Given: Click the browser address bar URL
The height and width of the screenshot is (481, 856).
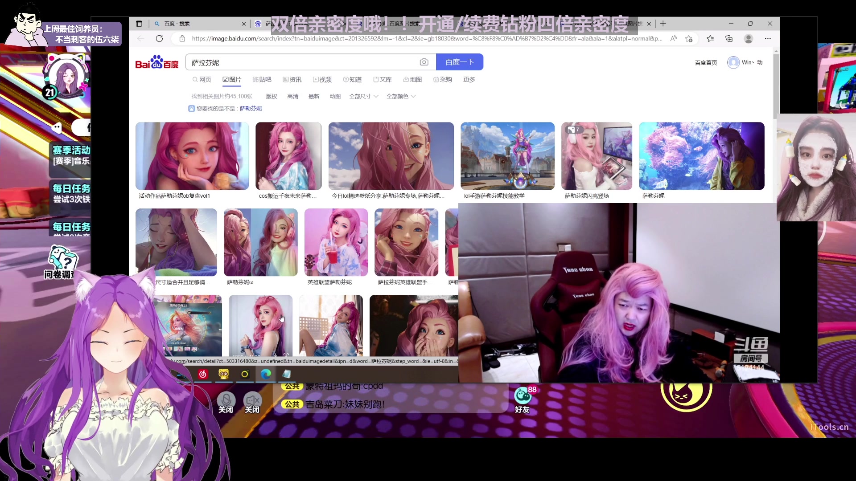Looking at the screenshot, I should point(427,39).
